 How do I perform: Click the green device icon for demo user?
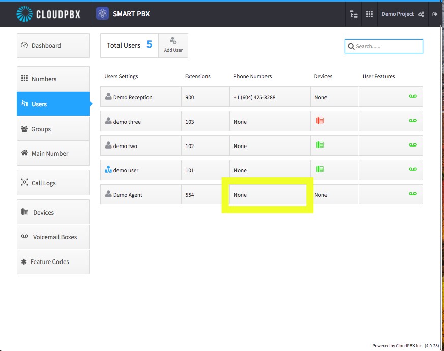point(320,169)
